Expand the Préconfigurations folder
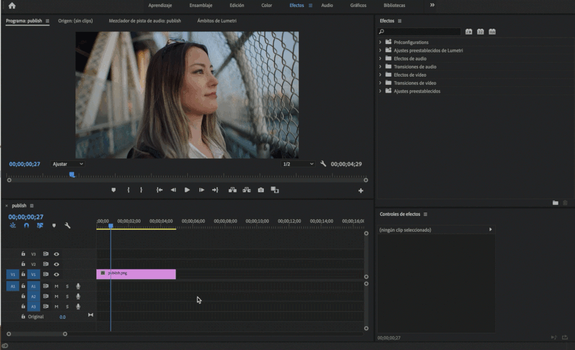 380,42
